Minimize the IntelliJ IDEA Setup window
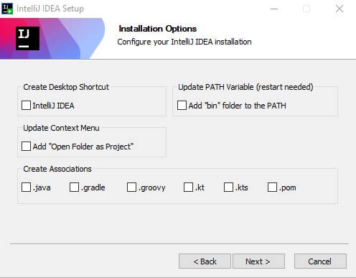The image size is (356, 278). (274, 9)
